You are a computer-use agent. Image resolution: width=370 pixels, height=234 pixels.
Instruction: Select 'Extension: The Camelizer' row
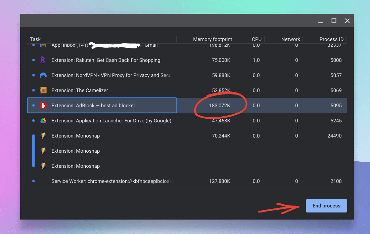pyautogui.click(x=187, y=90)
